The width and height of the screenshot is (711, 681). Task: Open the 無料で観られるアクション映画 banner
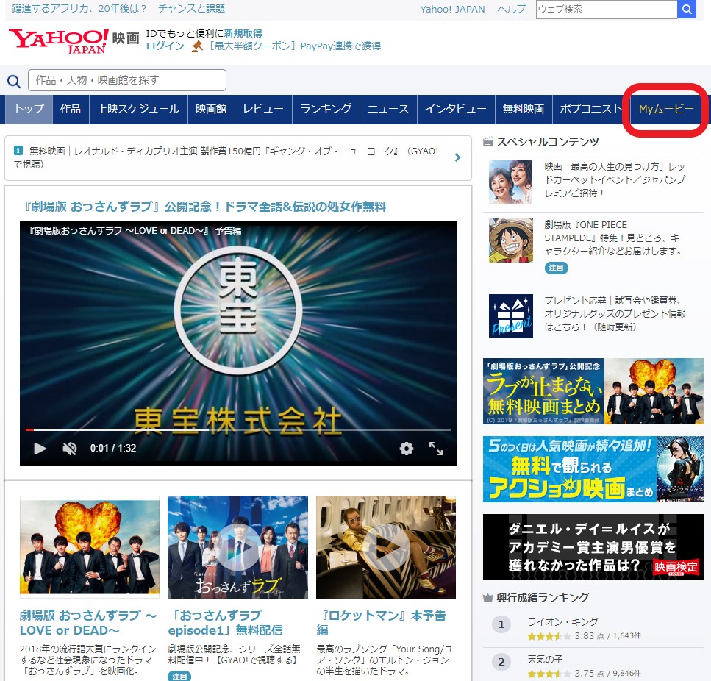[593, 469]
